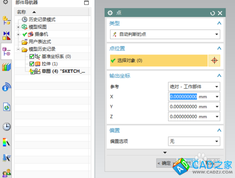Image resolution: width=235 pixels, height=178 pixels.
Task: Click the 选择对象 (0) selection field
Action: tap(159, 61)
